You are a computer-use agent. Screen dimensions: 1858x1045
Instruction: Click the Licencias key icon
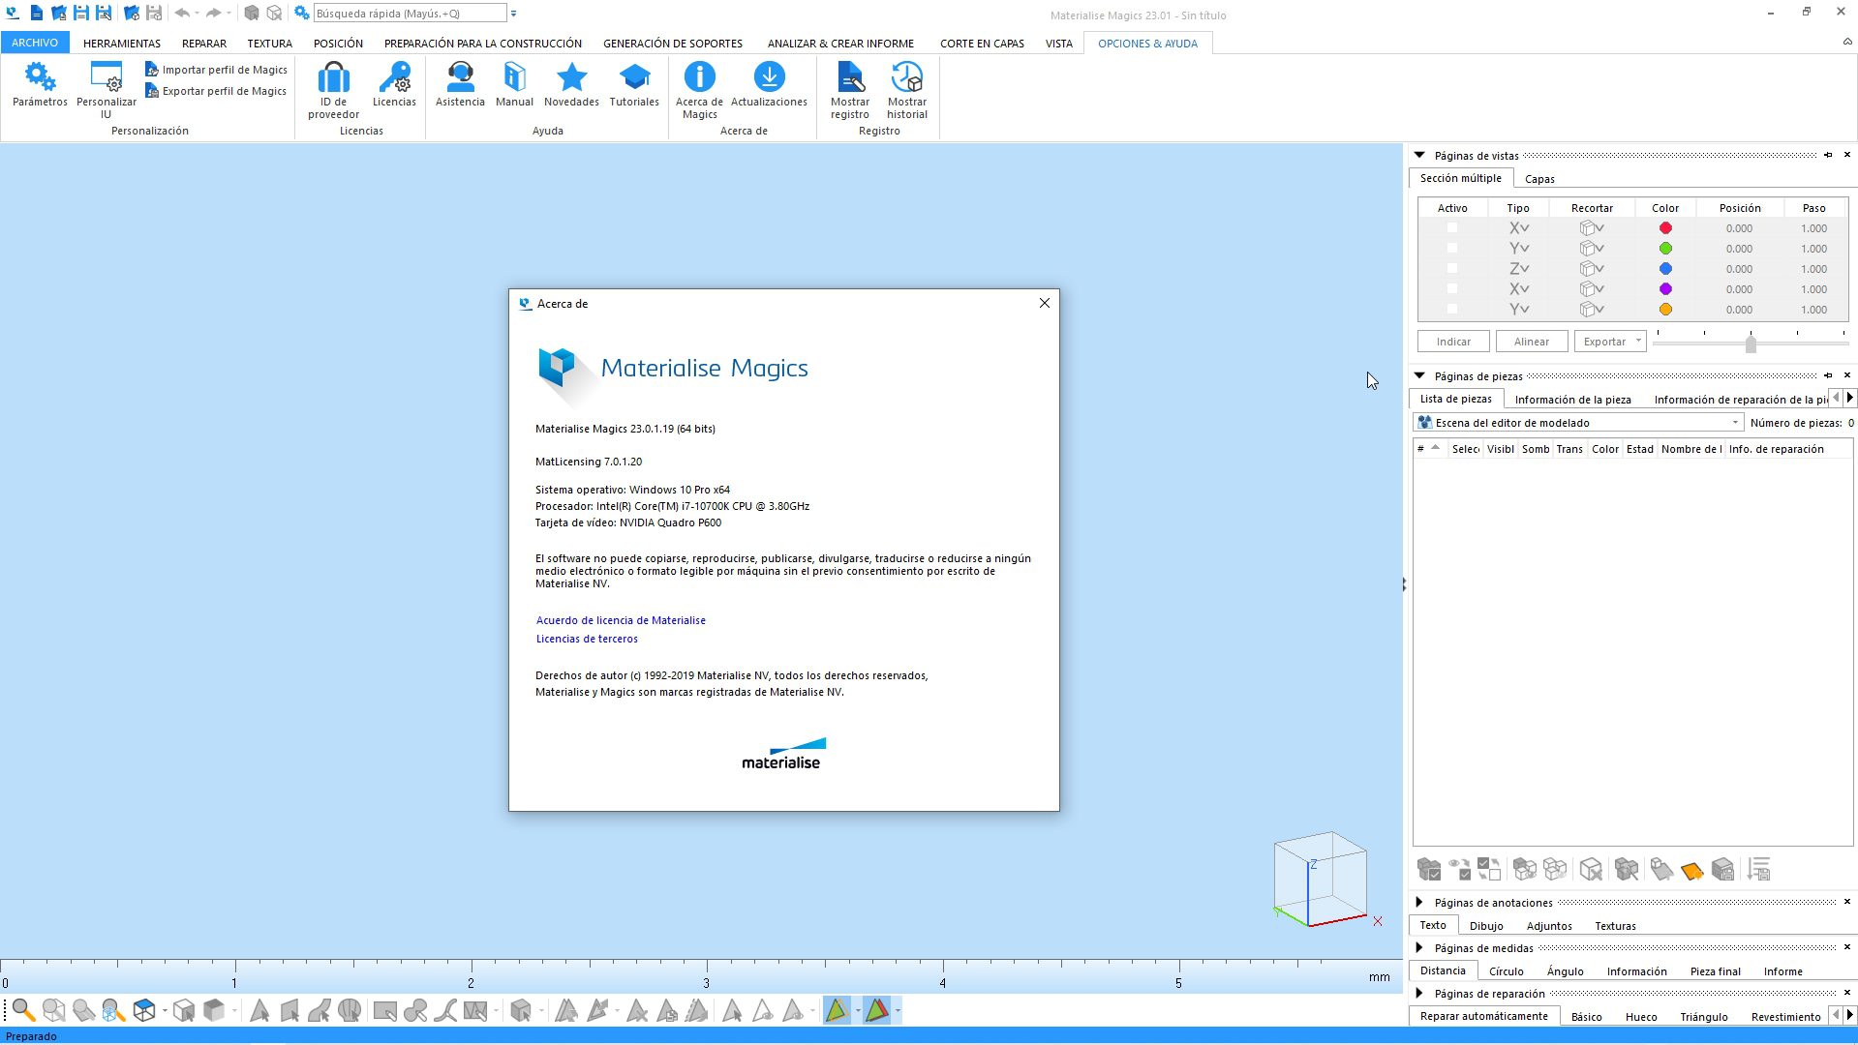(x=394, y=79)
